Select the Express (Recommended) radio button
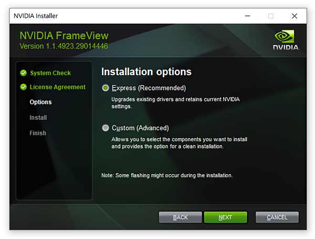The height and width of the screenshot is (239, 315). point(106,88)
